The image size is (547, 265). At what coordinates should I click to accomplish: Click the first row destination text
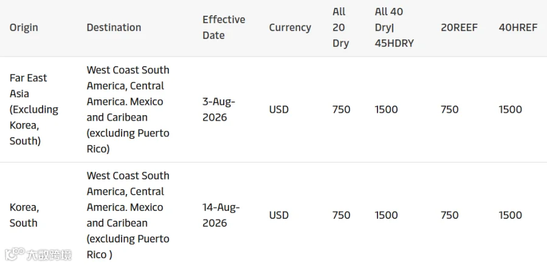[x=128, y=109]
